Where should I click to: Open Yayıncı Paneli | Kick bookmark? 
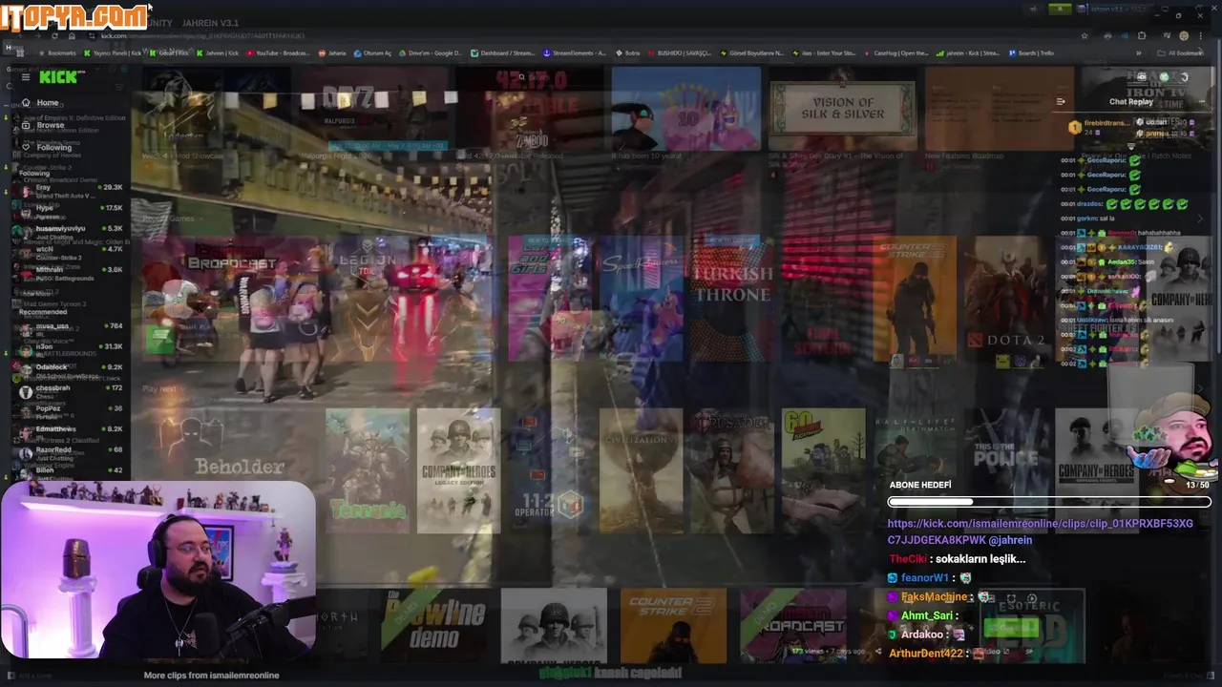point(114,53)
